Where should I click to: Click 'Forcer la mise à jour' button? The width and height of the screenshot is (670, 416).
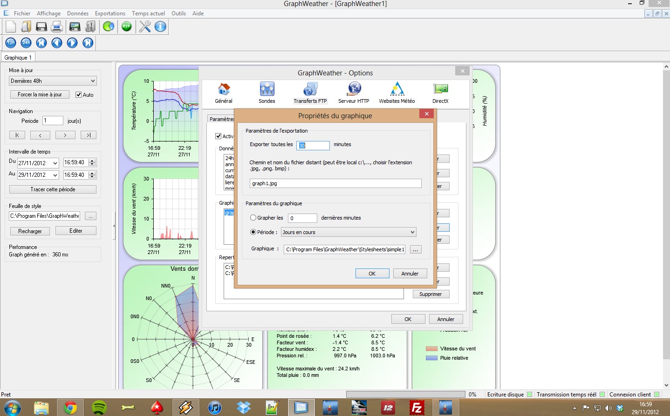pos(40,94)
